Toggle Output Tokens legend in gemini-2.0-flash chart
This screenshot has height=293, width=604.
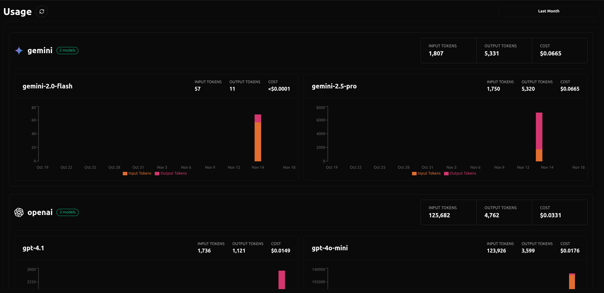point(171,173)
